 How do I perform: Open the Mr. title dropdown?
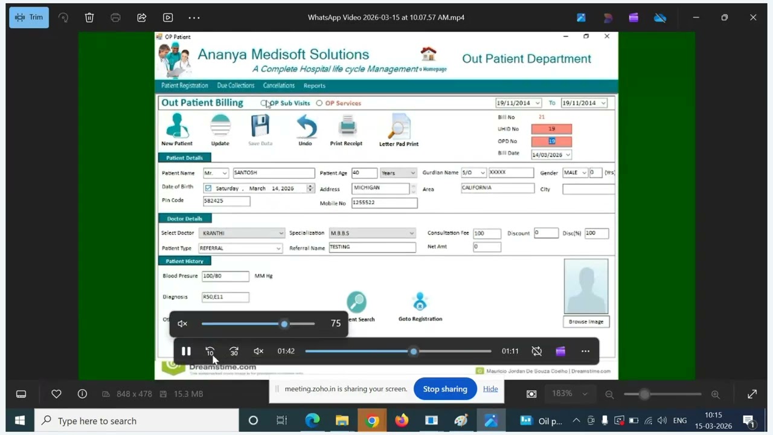[x=225, y=173]
